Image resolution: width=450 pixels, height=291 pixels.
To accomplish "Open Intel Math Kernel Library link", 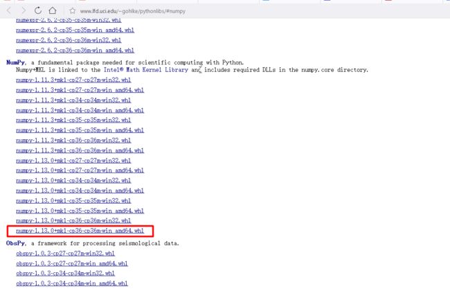I will [146, 70].
